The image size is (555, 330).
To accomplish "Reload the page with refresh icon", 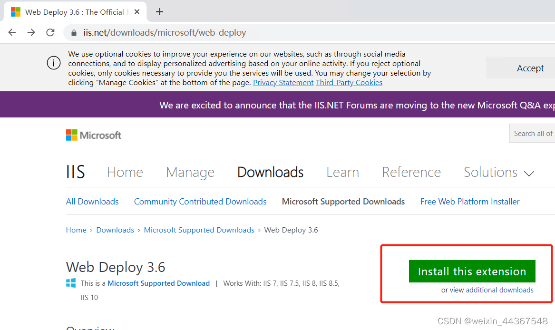I will click(50, 33).
